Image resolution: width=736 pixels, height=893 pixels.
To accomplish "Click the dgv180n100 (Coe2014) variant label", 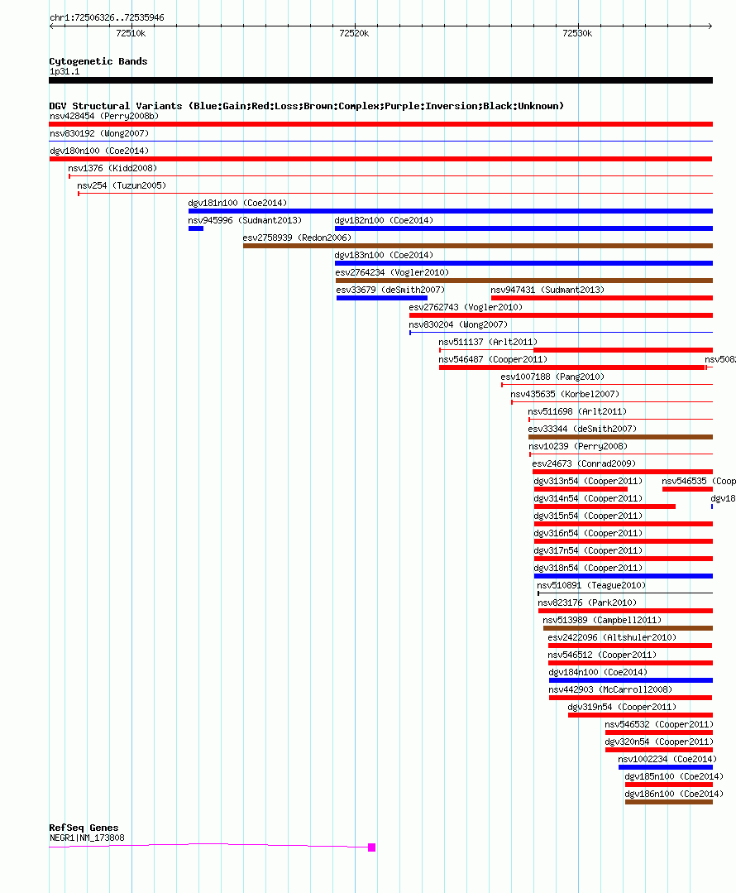I will click(99, 151).
